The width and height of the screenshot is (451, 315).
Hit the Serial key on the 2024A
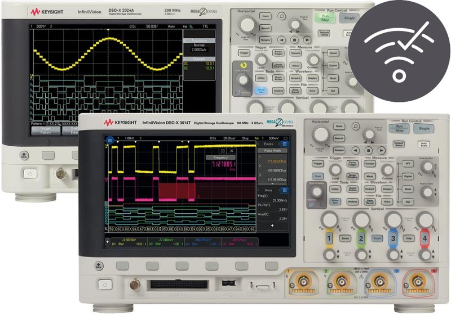pos(333,53)
